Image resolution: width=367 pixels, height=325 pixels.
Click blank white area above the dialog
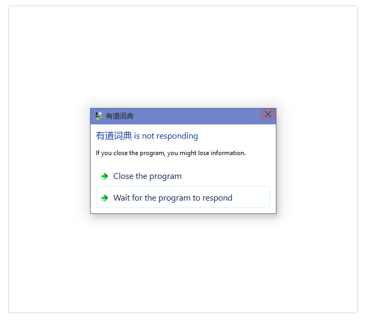[183, 56]
